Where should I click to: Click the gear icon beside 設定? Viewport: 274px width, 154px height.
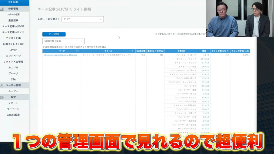click(x=2, y=97)
